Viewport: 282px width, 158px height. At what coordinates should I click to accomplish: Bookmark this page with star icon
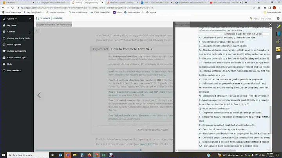[259, 8]
